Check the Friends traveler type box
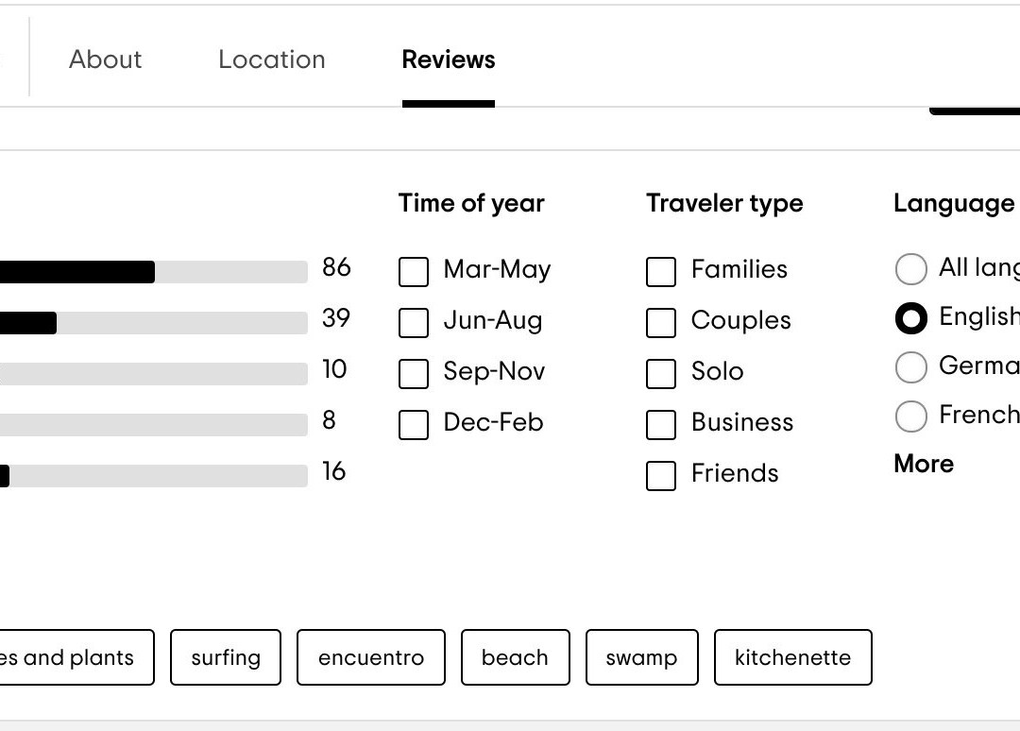 point(661,476)
